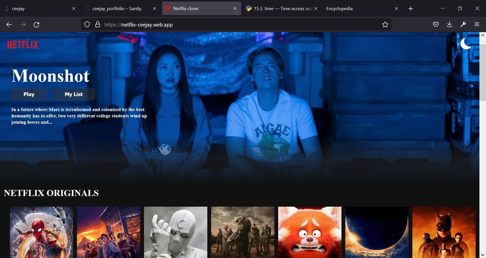This screenshot has width=486, height=258.
Task: Open the Halo armored soldier poster
Action: (x=243, y=232)
